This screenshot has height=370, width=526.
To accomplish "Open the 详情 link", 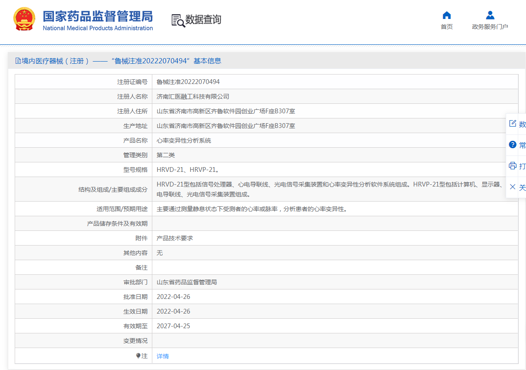I will (x=163, y=356).
